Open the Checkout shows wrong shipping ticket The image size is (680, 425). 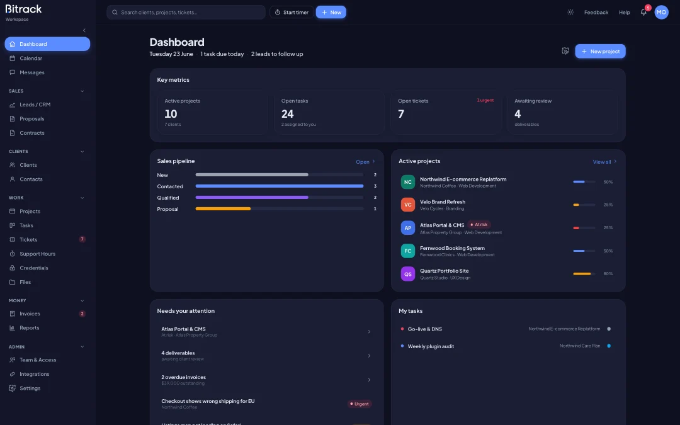[x=266, y=404]
